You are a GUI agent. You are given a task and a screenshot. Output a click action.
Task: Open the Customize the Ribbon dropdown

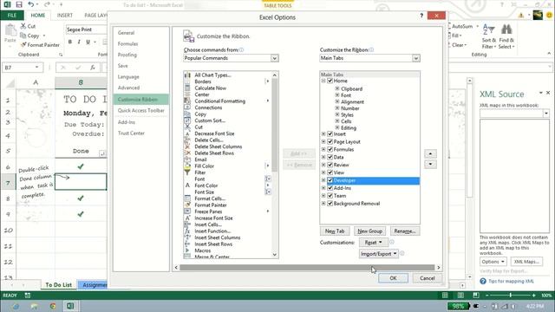point(416,58)
